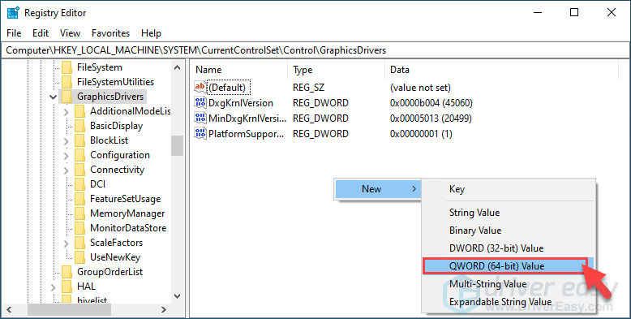Select DWORD (32-bit) Value menu entry
The height and width of the screenshot is (319, 631).
(496, 248)
